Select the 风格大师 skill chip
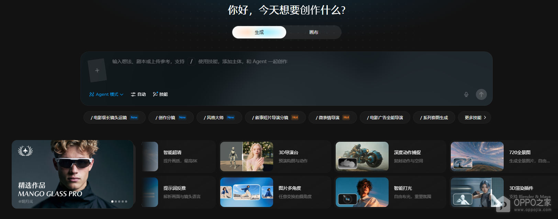558x219 pixels. pos(219,117)
